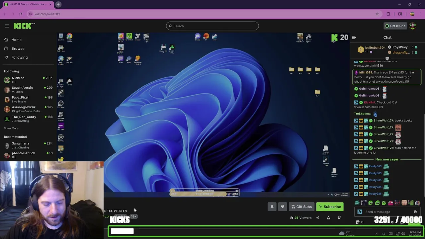Open www.kick.com/pauly315 link in chat

pyautogui.click(x=392, y=82)
